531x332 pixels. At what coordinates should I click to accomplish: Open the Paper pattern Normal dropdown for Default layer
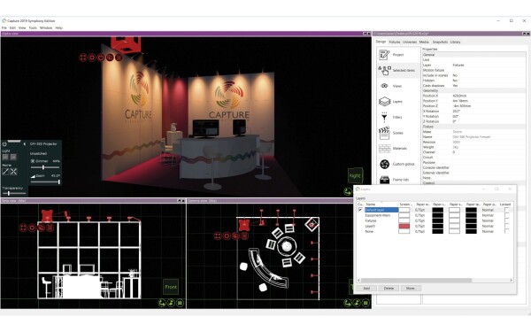tap(488, 210)
